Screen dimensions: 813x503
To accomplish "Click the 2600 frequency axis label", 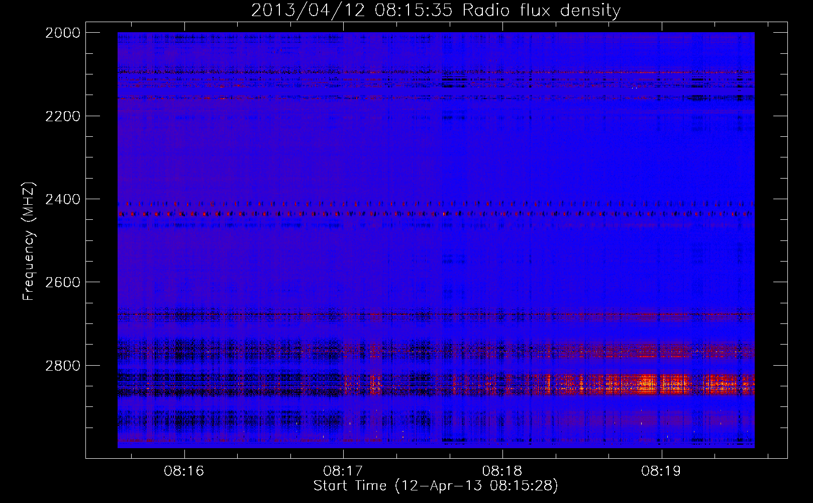I will [x=63, y=282].
